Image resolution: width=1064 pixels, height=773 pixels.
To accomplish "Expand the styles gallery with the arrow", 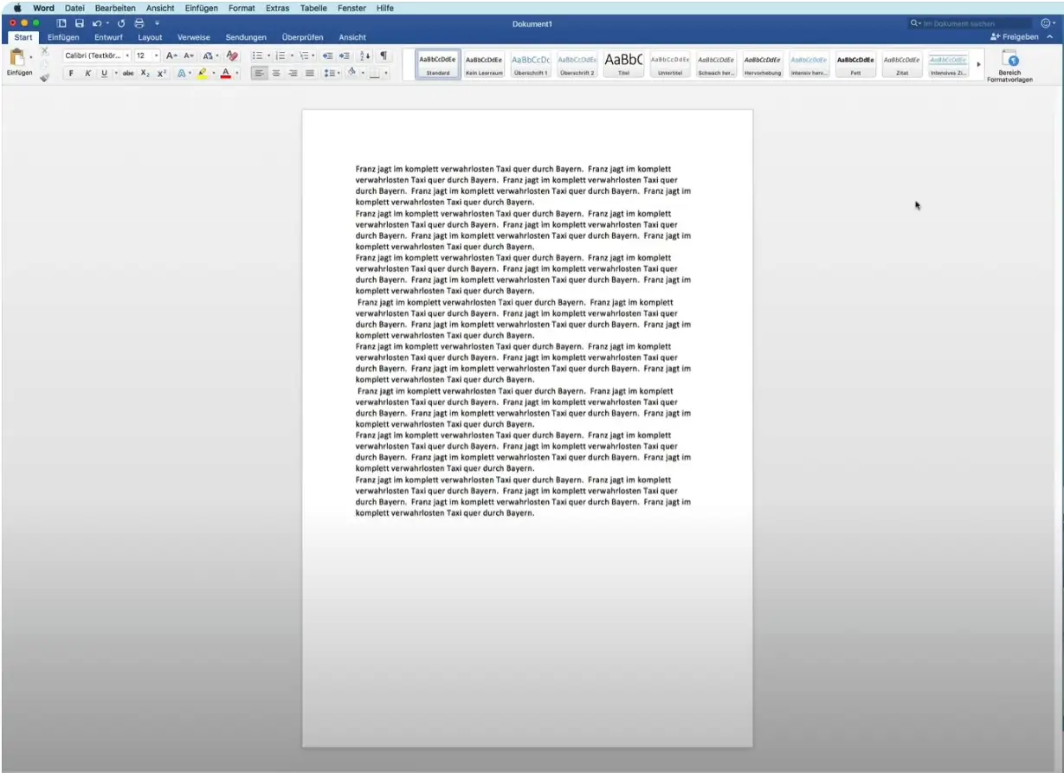I will (979, 64).
